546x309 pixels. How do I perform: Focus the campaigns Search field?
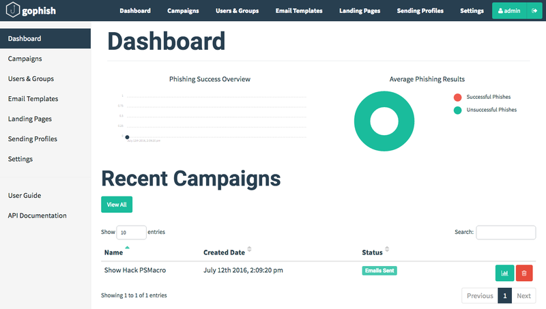coord(505,233)
